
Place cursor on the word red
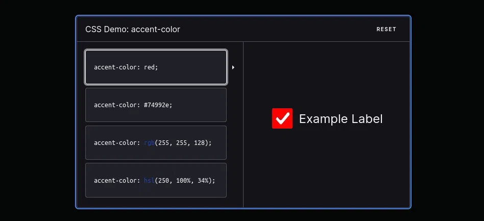point(149,67)
